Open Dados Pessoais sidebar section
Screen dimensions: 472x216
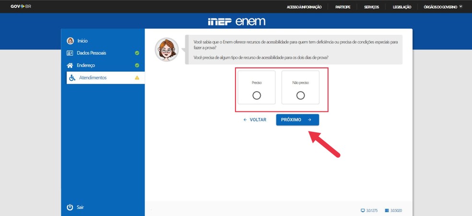[103, 53]
